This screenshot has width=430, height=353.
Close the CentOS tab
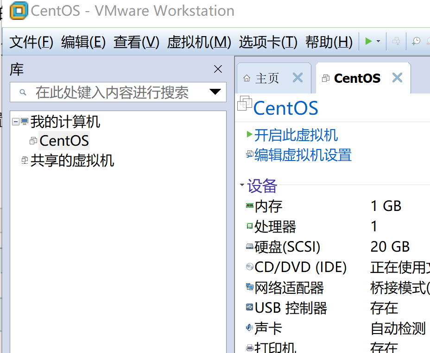point(398,78)
